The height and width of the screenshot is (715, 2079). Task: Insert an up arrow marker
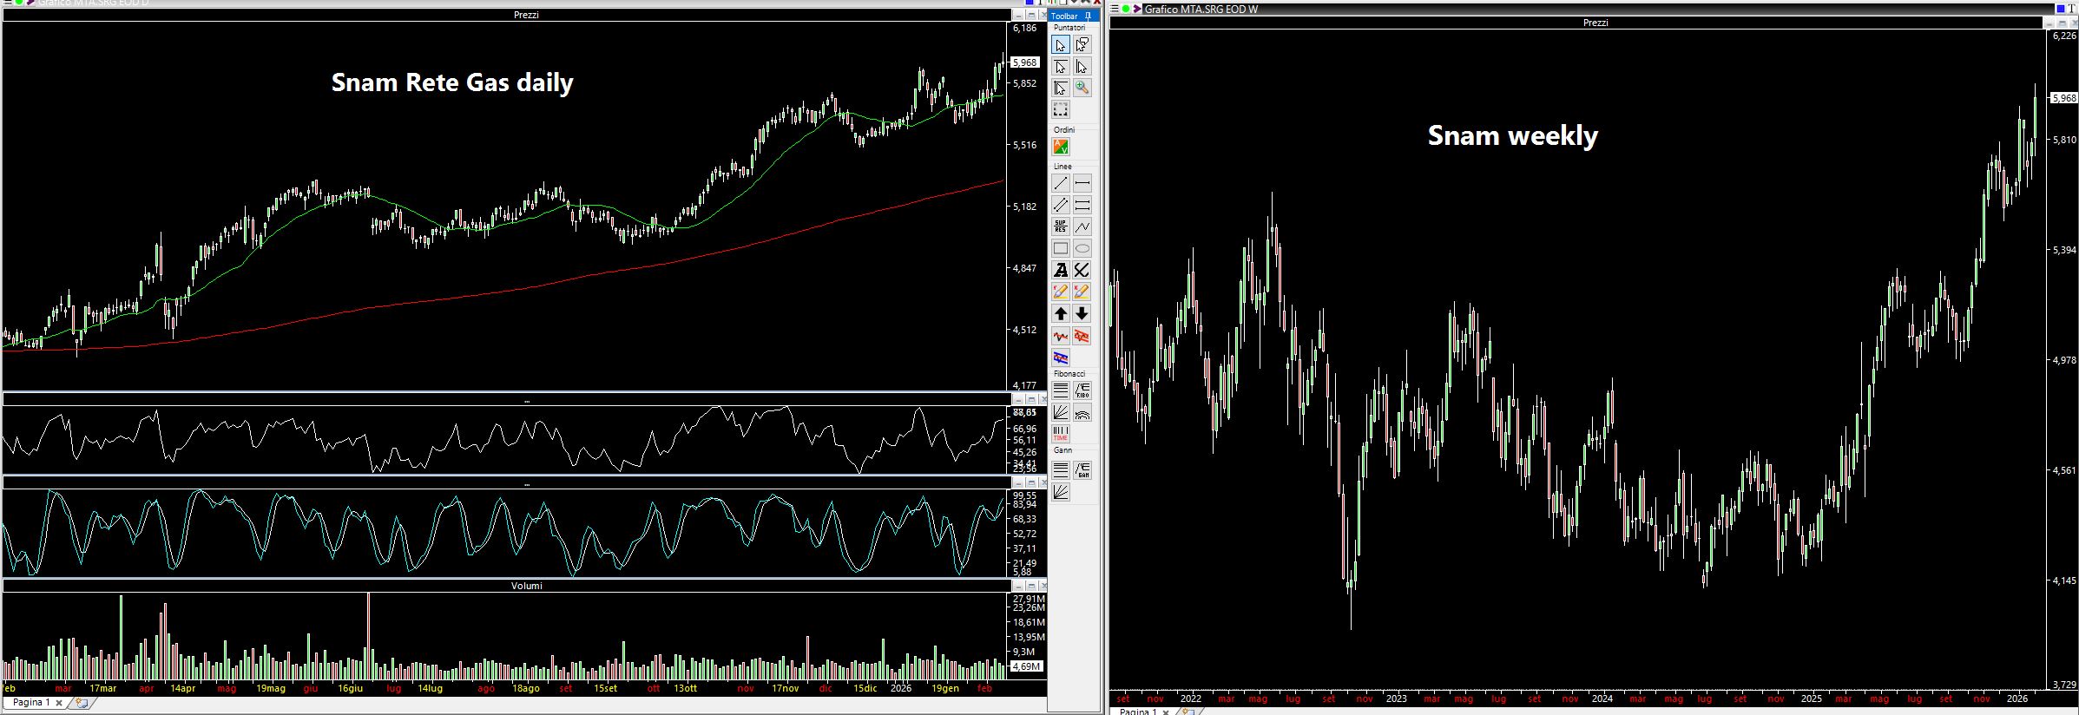tap(1060, 313)
